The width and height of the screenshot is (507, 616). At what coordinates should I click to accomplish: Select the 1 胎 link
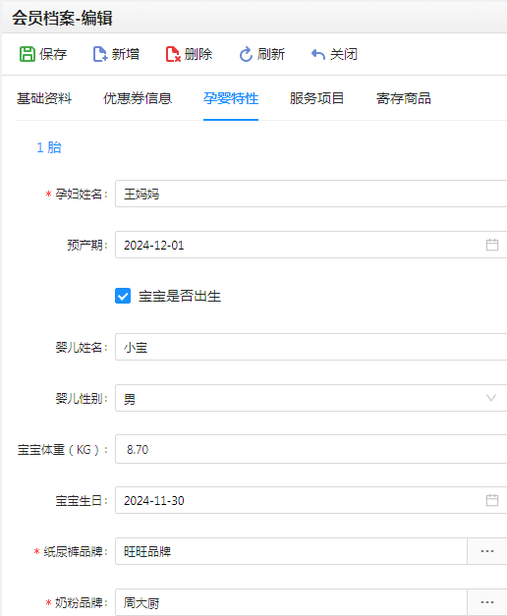(x=49, y=147)
